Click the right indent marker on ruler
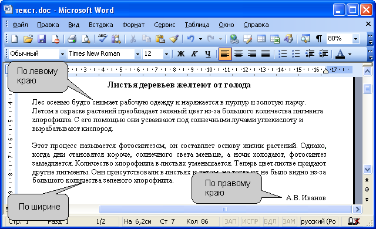The image size is (376, 229). click(x=325, y=70)
